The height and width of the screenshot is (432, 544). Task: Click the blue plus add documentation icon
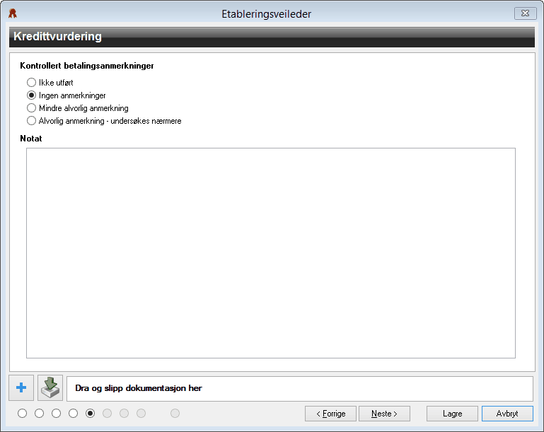[x=21, y=387]
